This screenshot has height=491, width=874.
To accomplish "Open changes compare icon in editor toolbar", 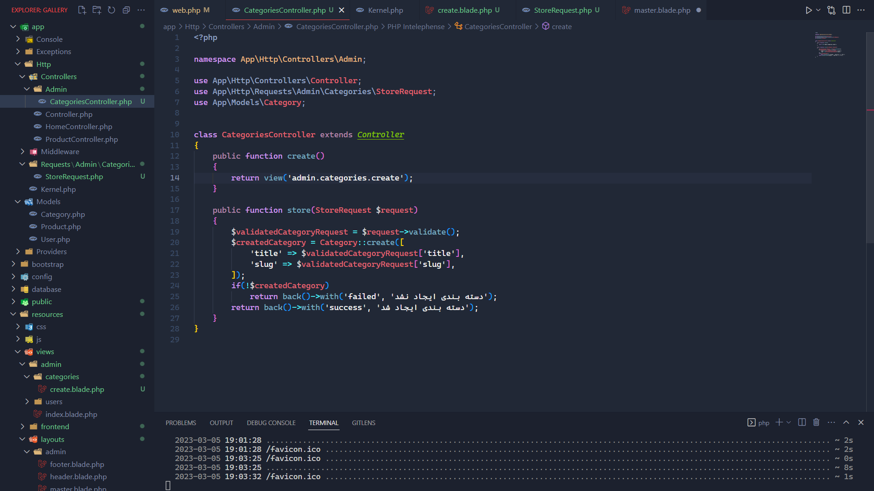I will pos(832,10).
